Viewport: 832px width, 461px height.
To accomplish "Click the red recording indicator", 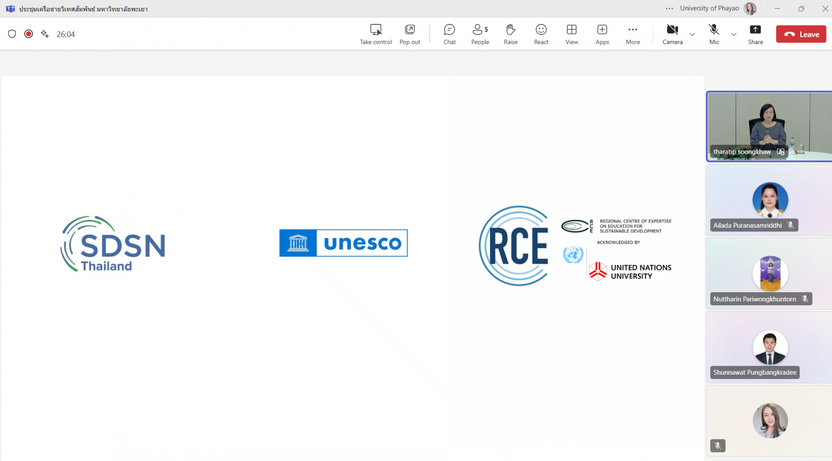I will 29,34.
